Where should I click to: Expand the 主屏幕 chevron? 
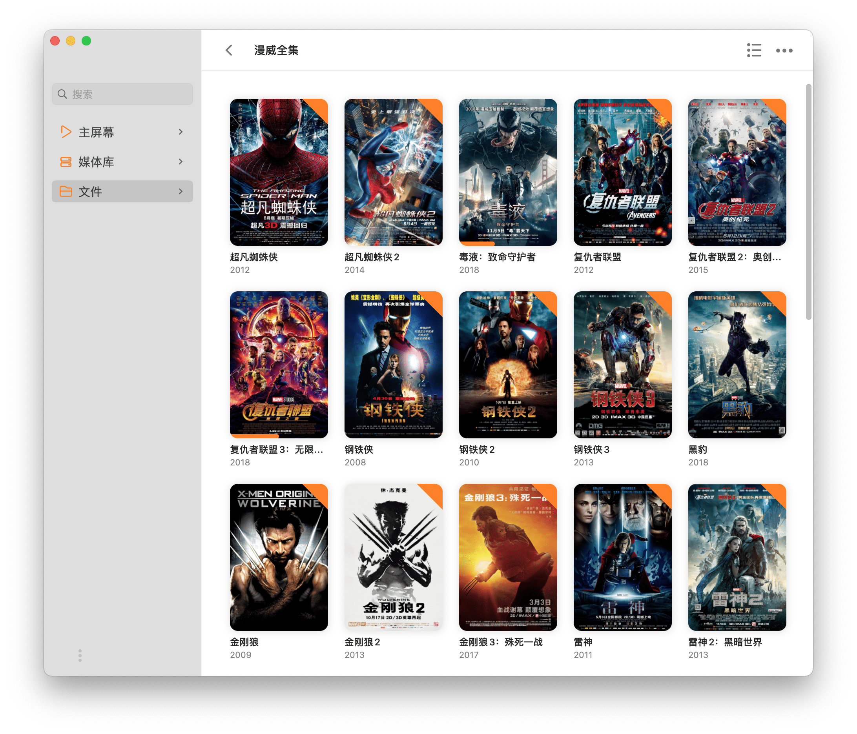tap(181, 132)
